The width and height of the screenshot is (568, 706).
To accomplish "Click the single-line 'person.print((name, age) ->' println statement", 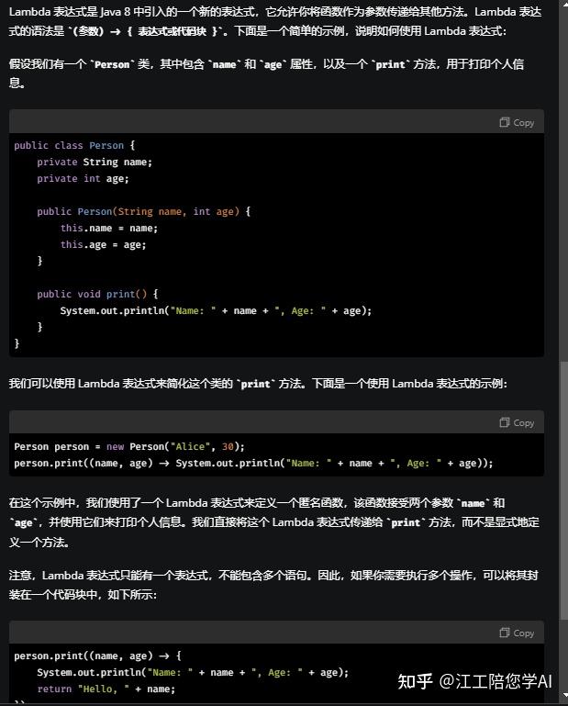I will pos(253,464).
